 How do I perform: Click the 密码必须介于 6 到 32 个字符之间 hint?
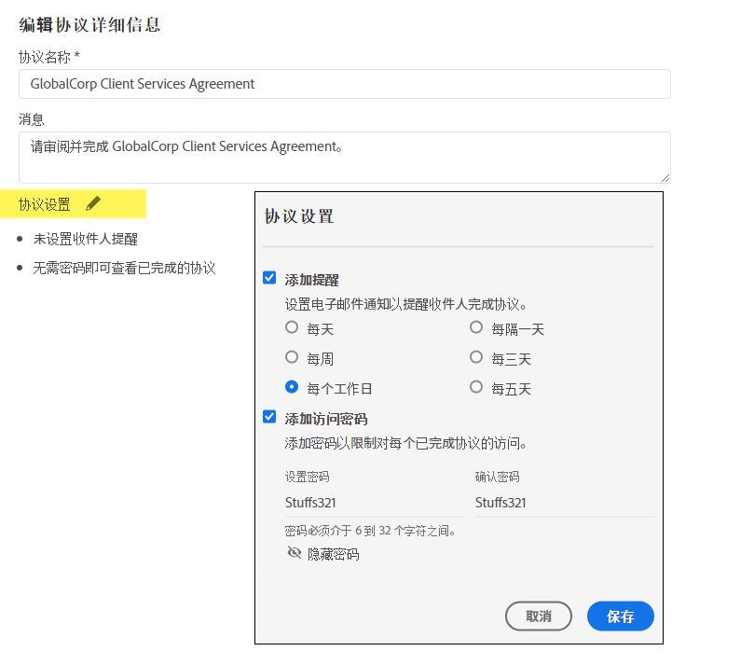(x=370, y=531)
